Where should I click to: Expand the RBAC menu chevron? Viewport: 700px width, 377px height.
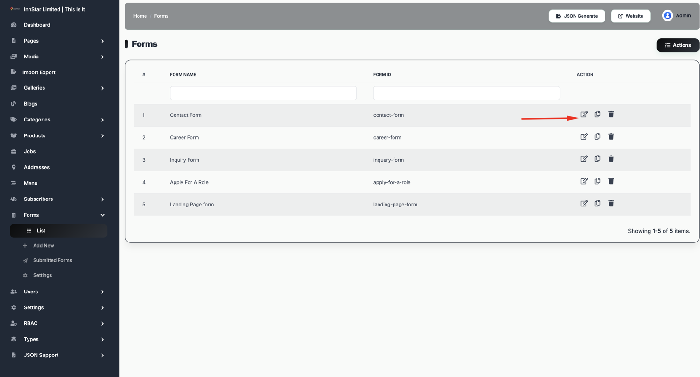coord(102,323)
